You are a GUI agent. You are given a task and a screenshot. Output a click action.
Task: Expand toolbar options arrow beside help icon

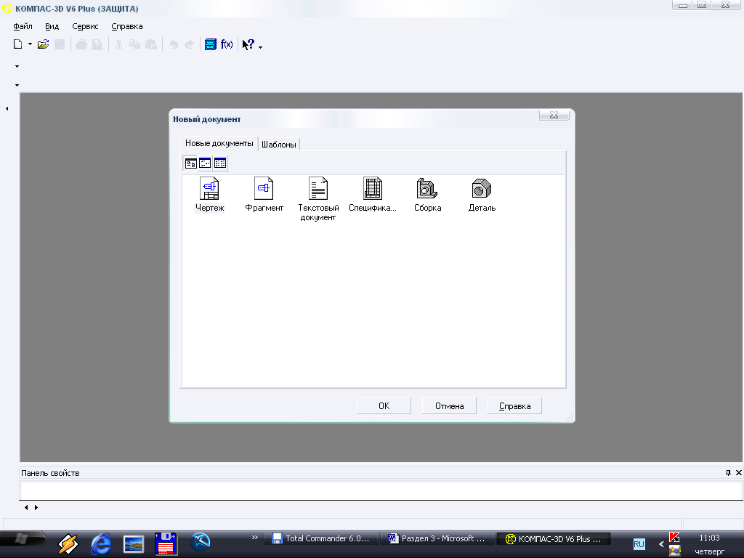[x=261, y=47]
